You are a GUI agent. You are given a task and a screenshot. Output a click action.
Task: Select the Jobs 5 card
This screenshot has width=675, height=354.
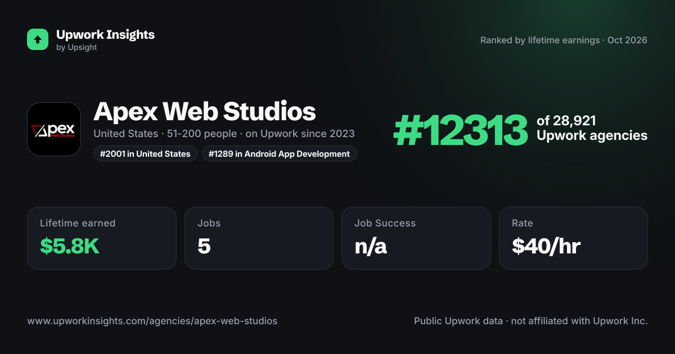[x=259, y=238]
